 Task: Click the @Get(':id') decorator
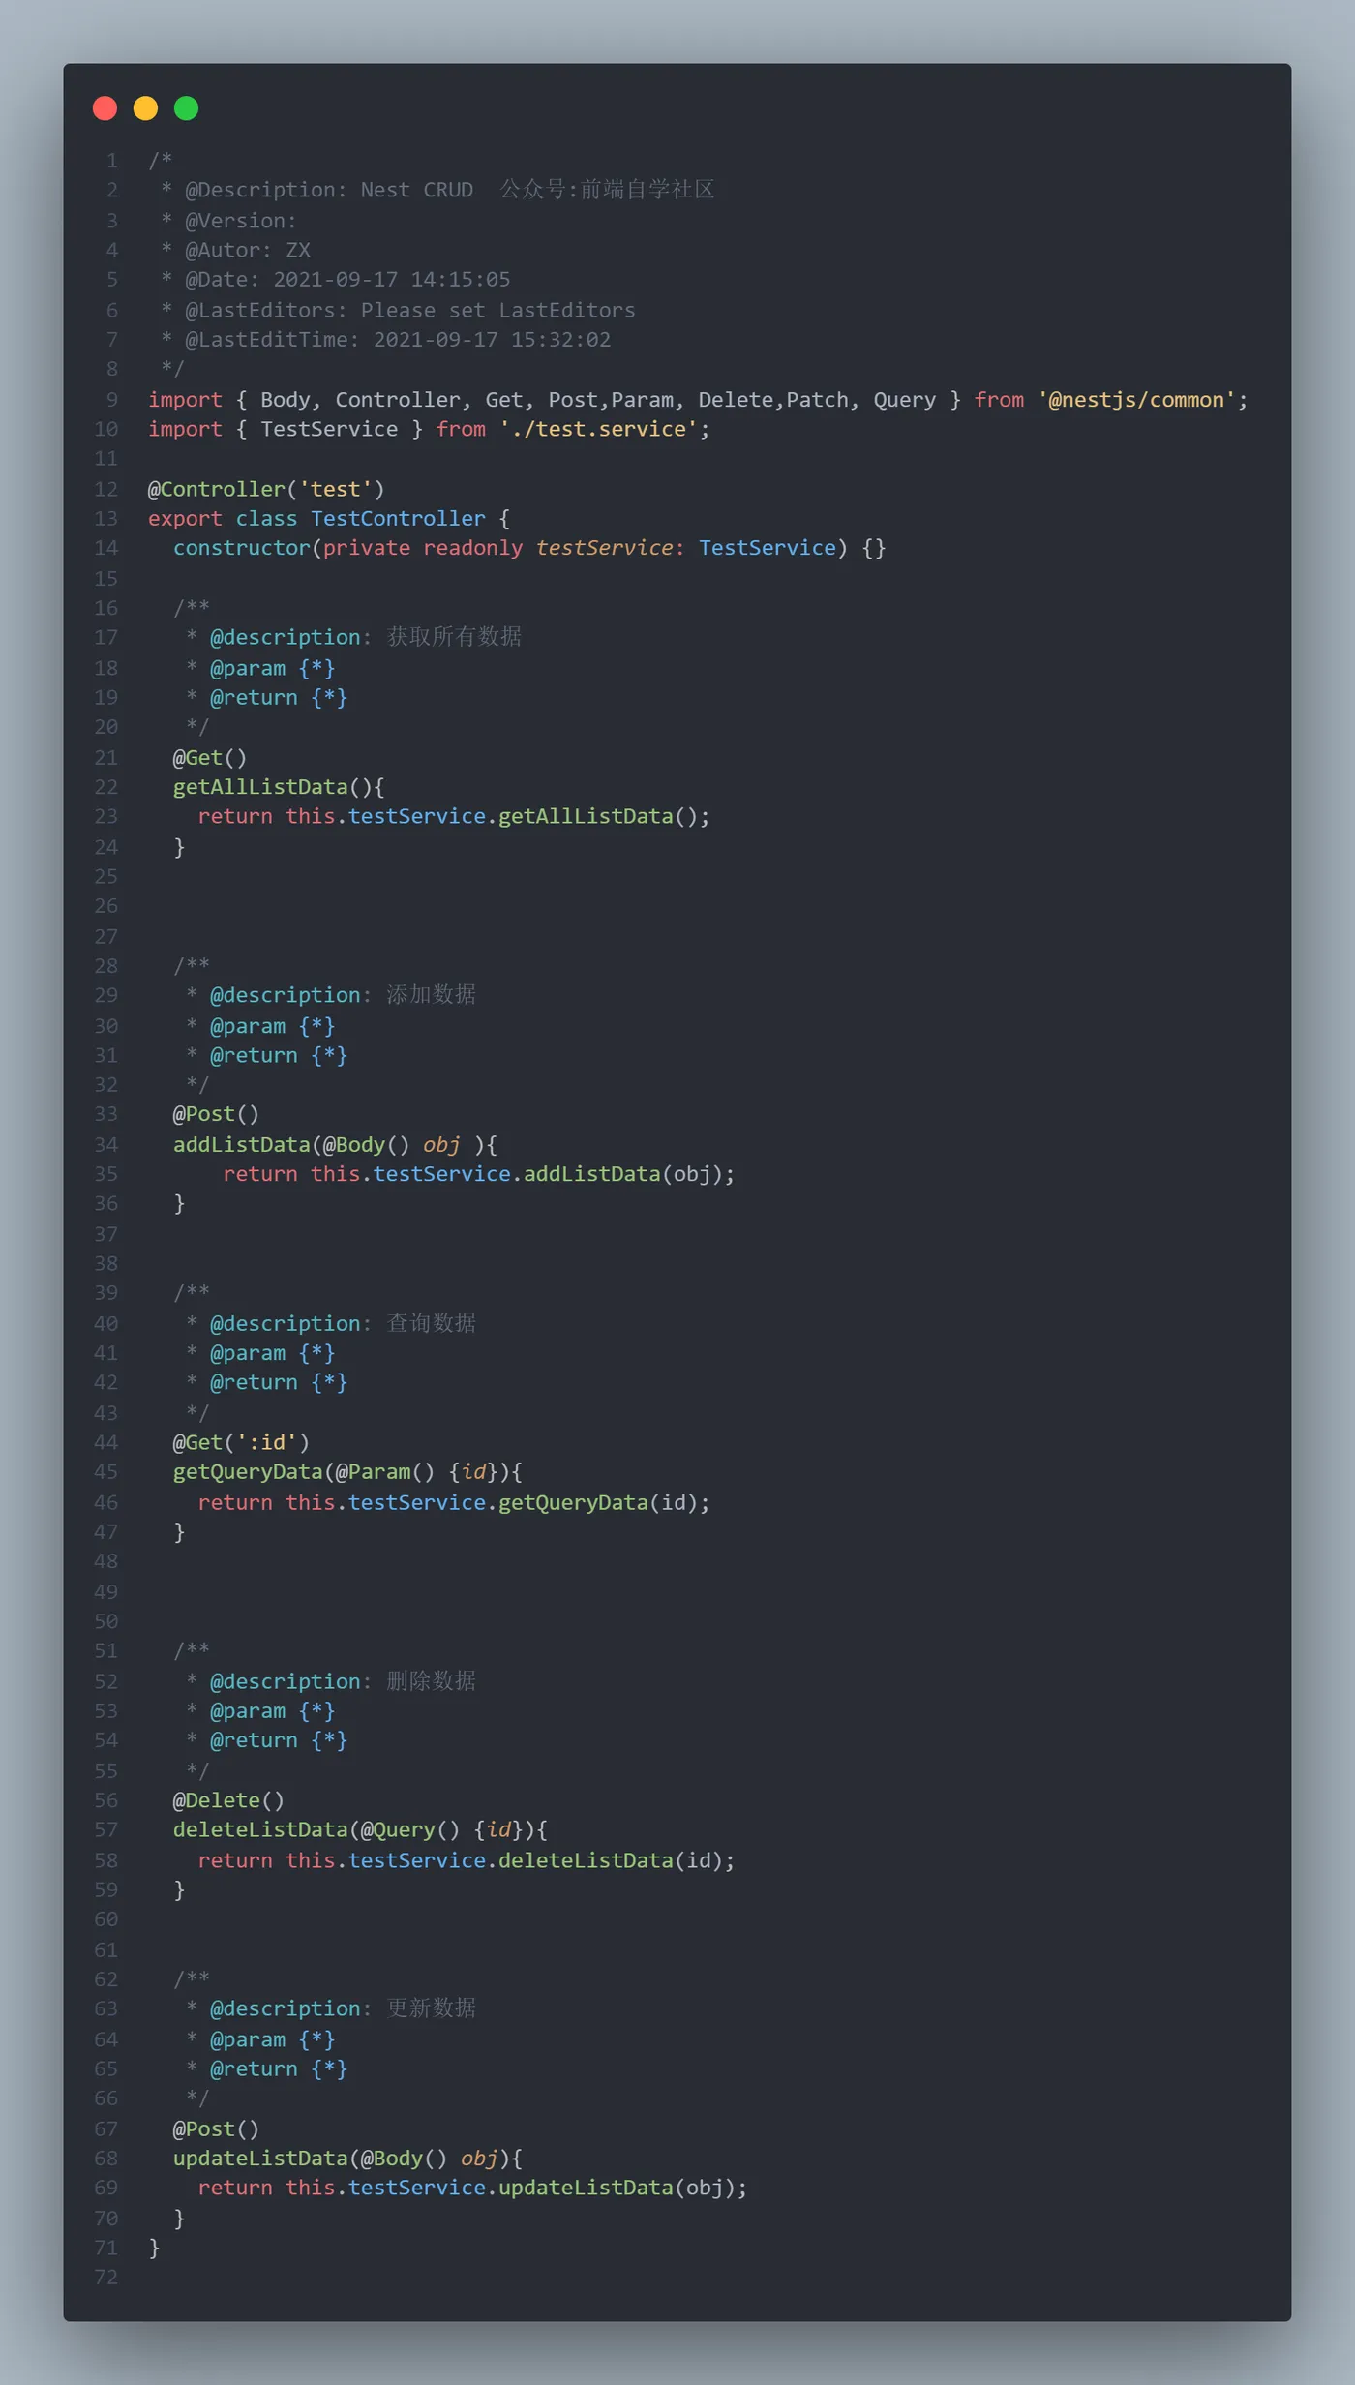(x=241, y=1442)
